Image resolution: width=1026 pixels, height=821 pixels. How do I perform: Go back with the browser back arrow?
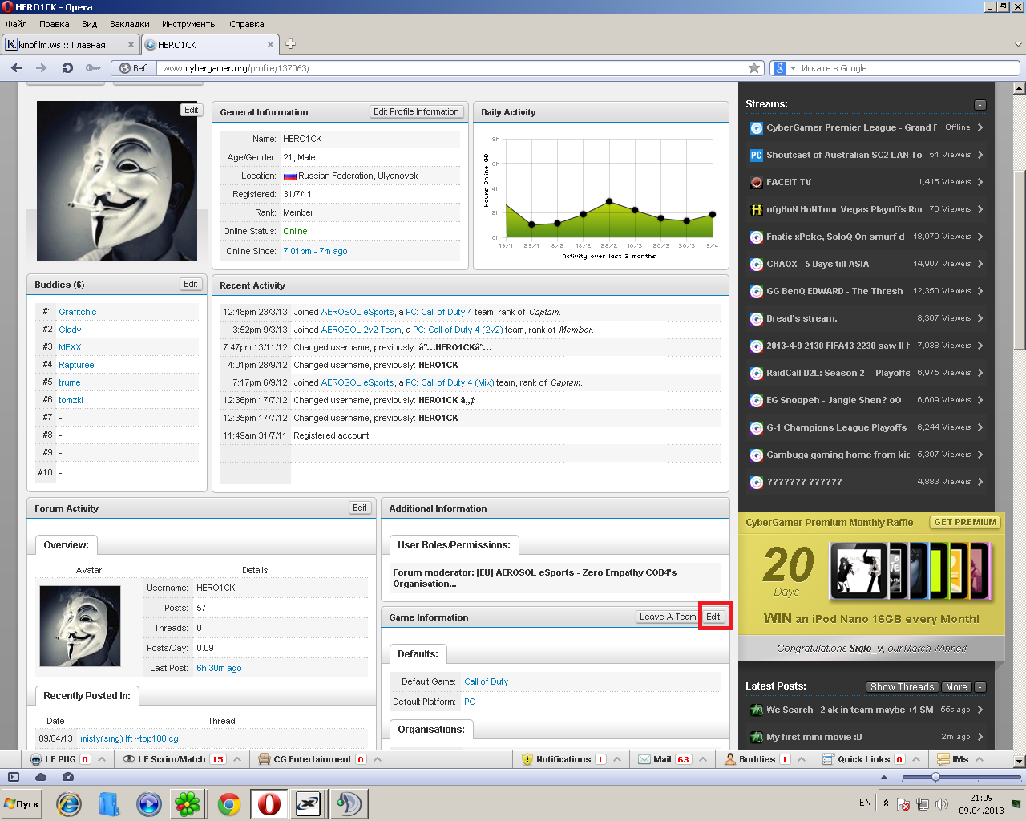(x=16, y=68)
